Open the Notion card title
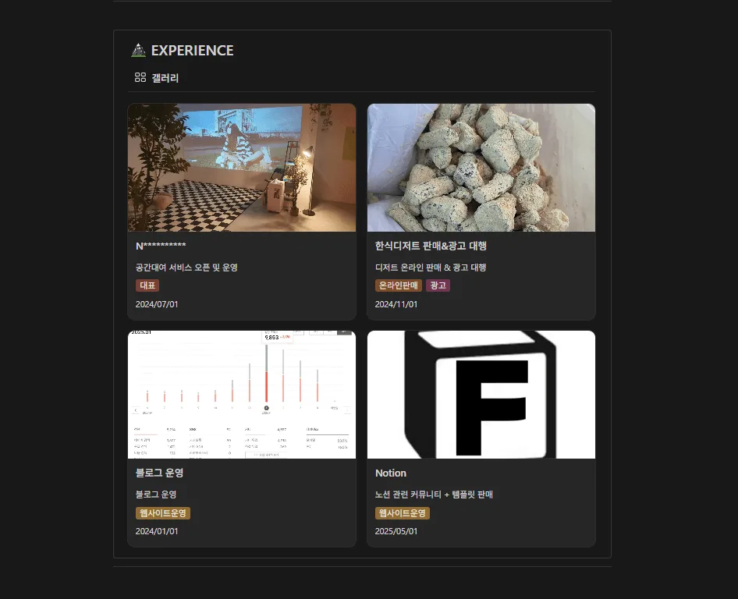The height and width of the screenshot is (599, 738). [x=391, y=473]
